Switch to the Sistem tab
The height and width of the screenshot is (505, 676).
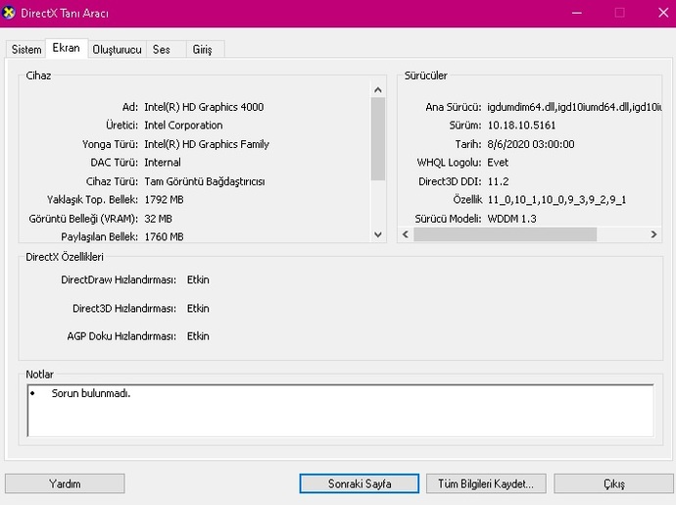tap(26, 50)
